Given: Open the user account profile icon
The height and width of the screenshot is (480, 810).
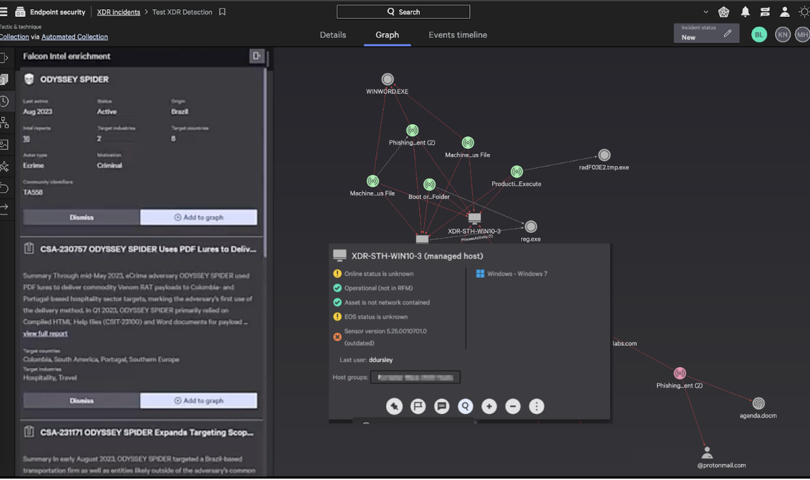Looking at the screenshot, I should click(x=785, y=12).
